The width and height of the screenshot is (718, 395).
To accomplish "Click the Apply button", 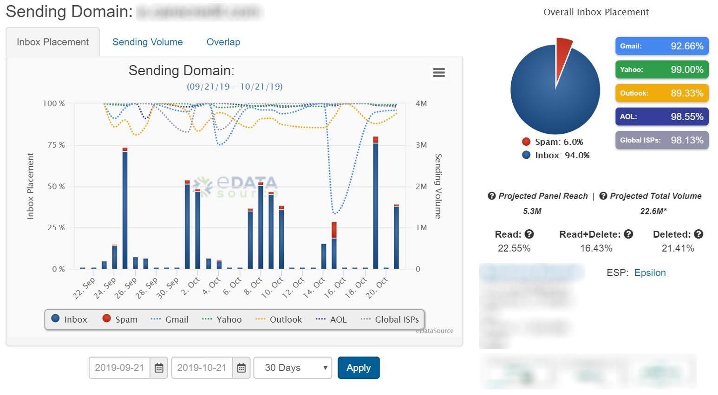I will [x=359, y=368].
